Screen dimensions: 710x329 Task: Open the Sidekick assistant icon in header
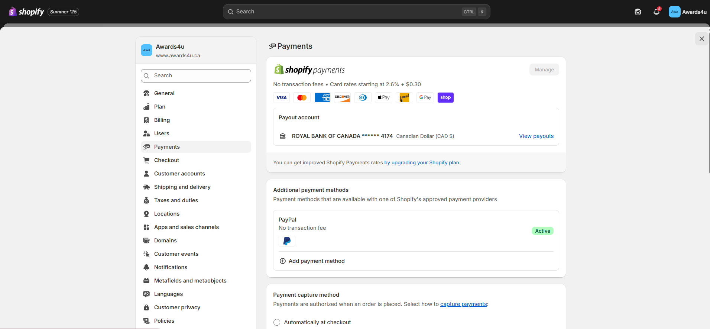point(638,12)
